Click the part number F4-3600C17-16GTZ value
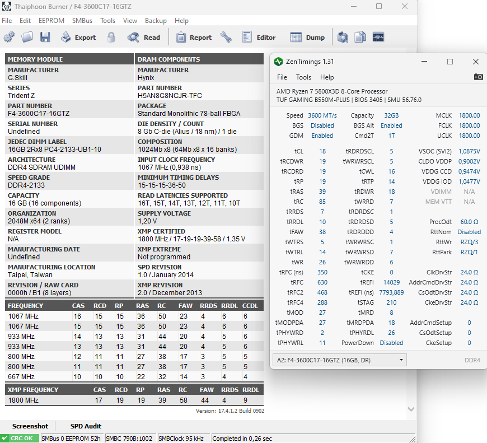 [x=39, y=113]
